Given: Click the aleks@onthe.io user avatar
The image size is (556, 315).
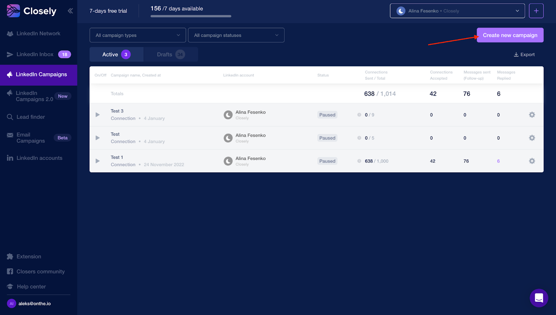Looking at the screenshot, I should pos(11,304).
